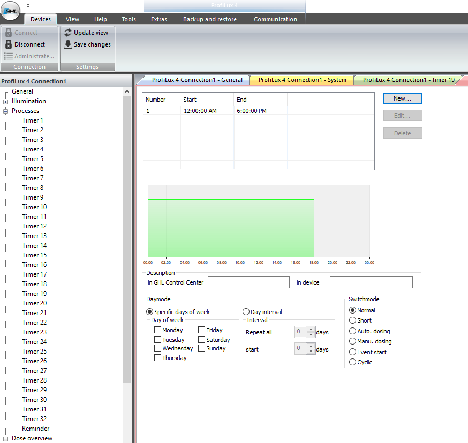
Task: Select the Manu. dosing switchmode
Action: pos(352,341)
